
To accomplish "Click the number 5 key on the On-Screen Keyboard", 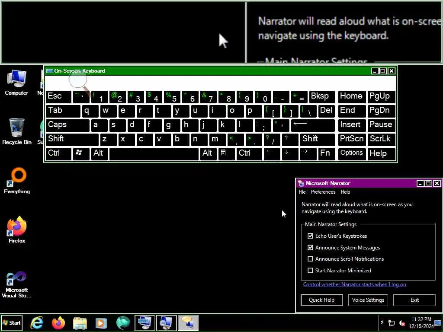I will coord(172,97).
